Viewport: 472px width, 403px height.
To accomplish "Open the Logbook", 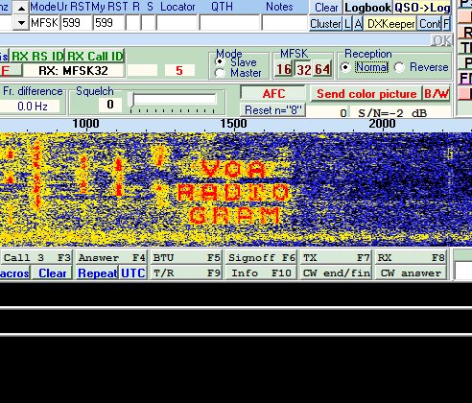I will click(367, 8).
